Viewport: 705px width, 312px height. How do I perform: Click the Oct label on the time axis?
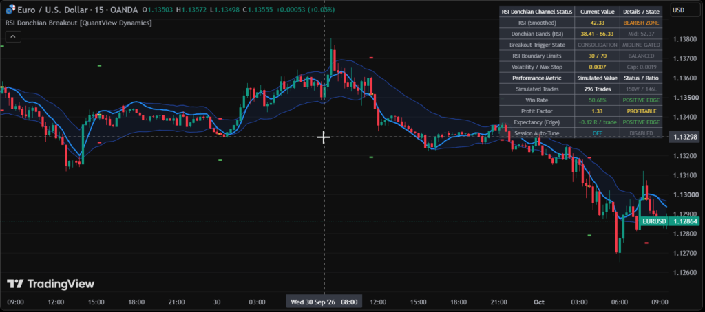click(538, 302)
